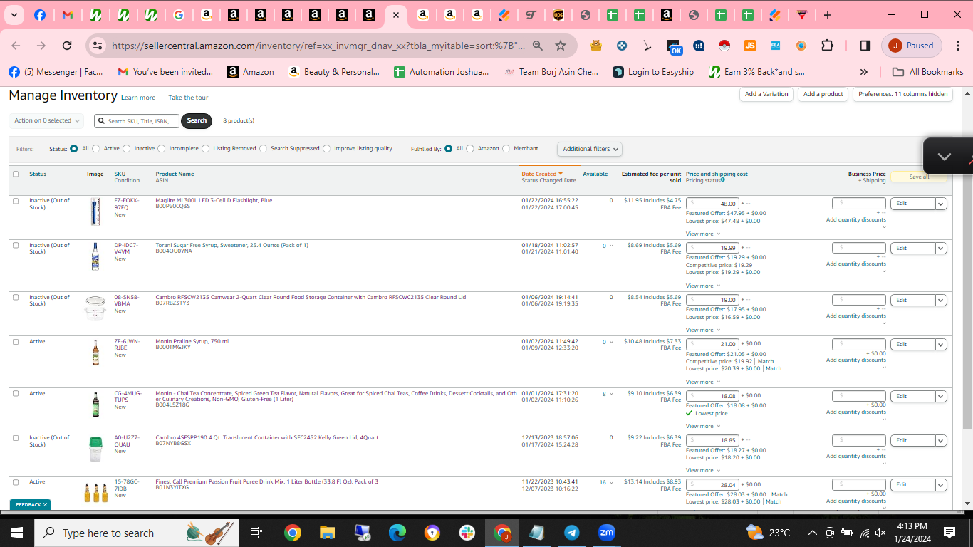
Task: Select the Active status filter radio
Action: coord(96,149)
